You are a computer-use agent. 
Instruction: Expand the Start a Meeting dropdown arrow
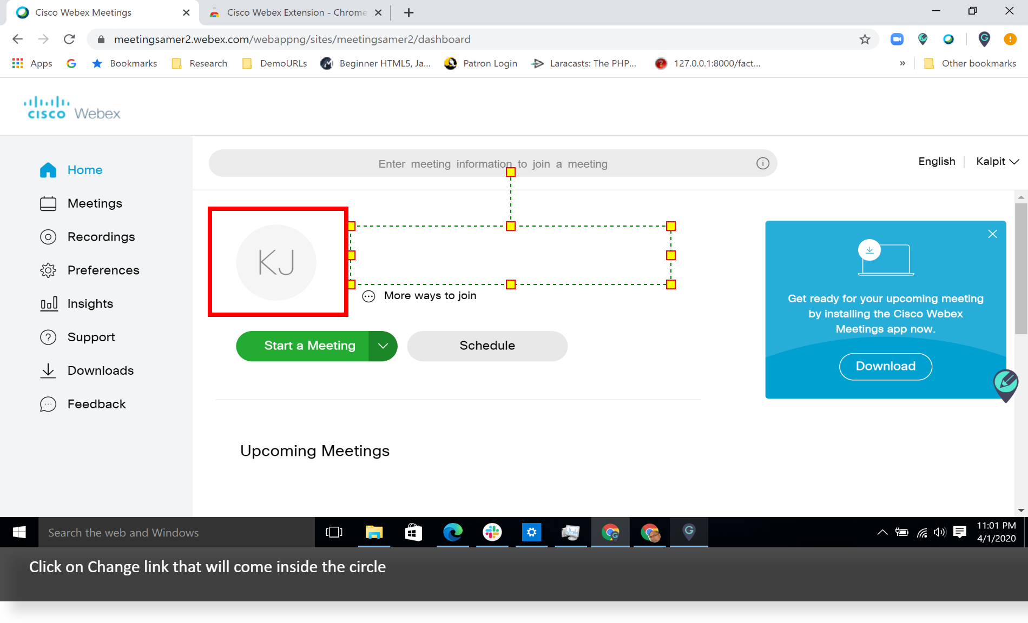[x=383, y=346]
